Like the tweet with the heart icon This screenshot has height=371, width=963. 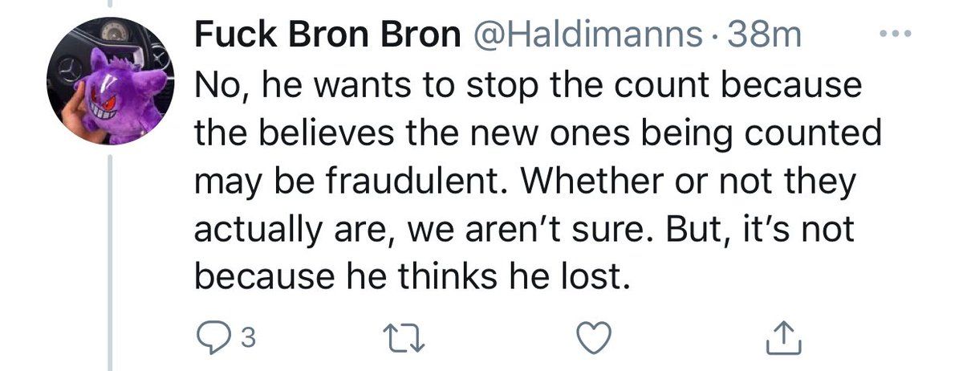pos(596,339)
